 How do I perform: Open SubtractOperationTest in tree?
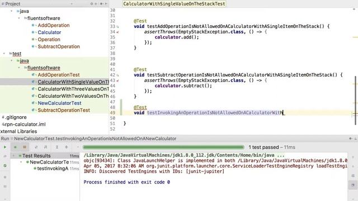point(64,110)
